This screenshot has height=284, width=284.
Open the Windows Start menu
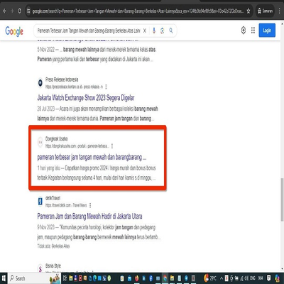click(4, 278)
